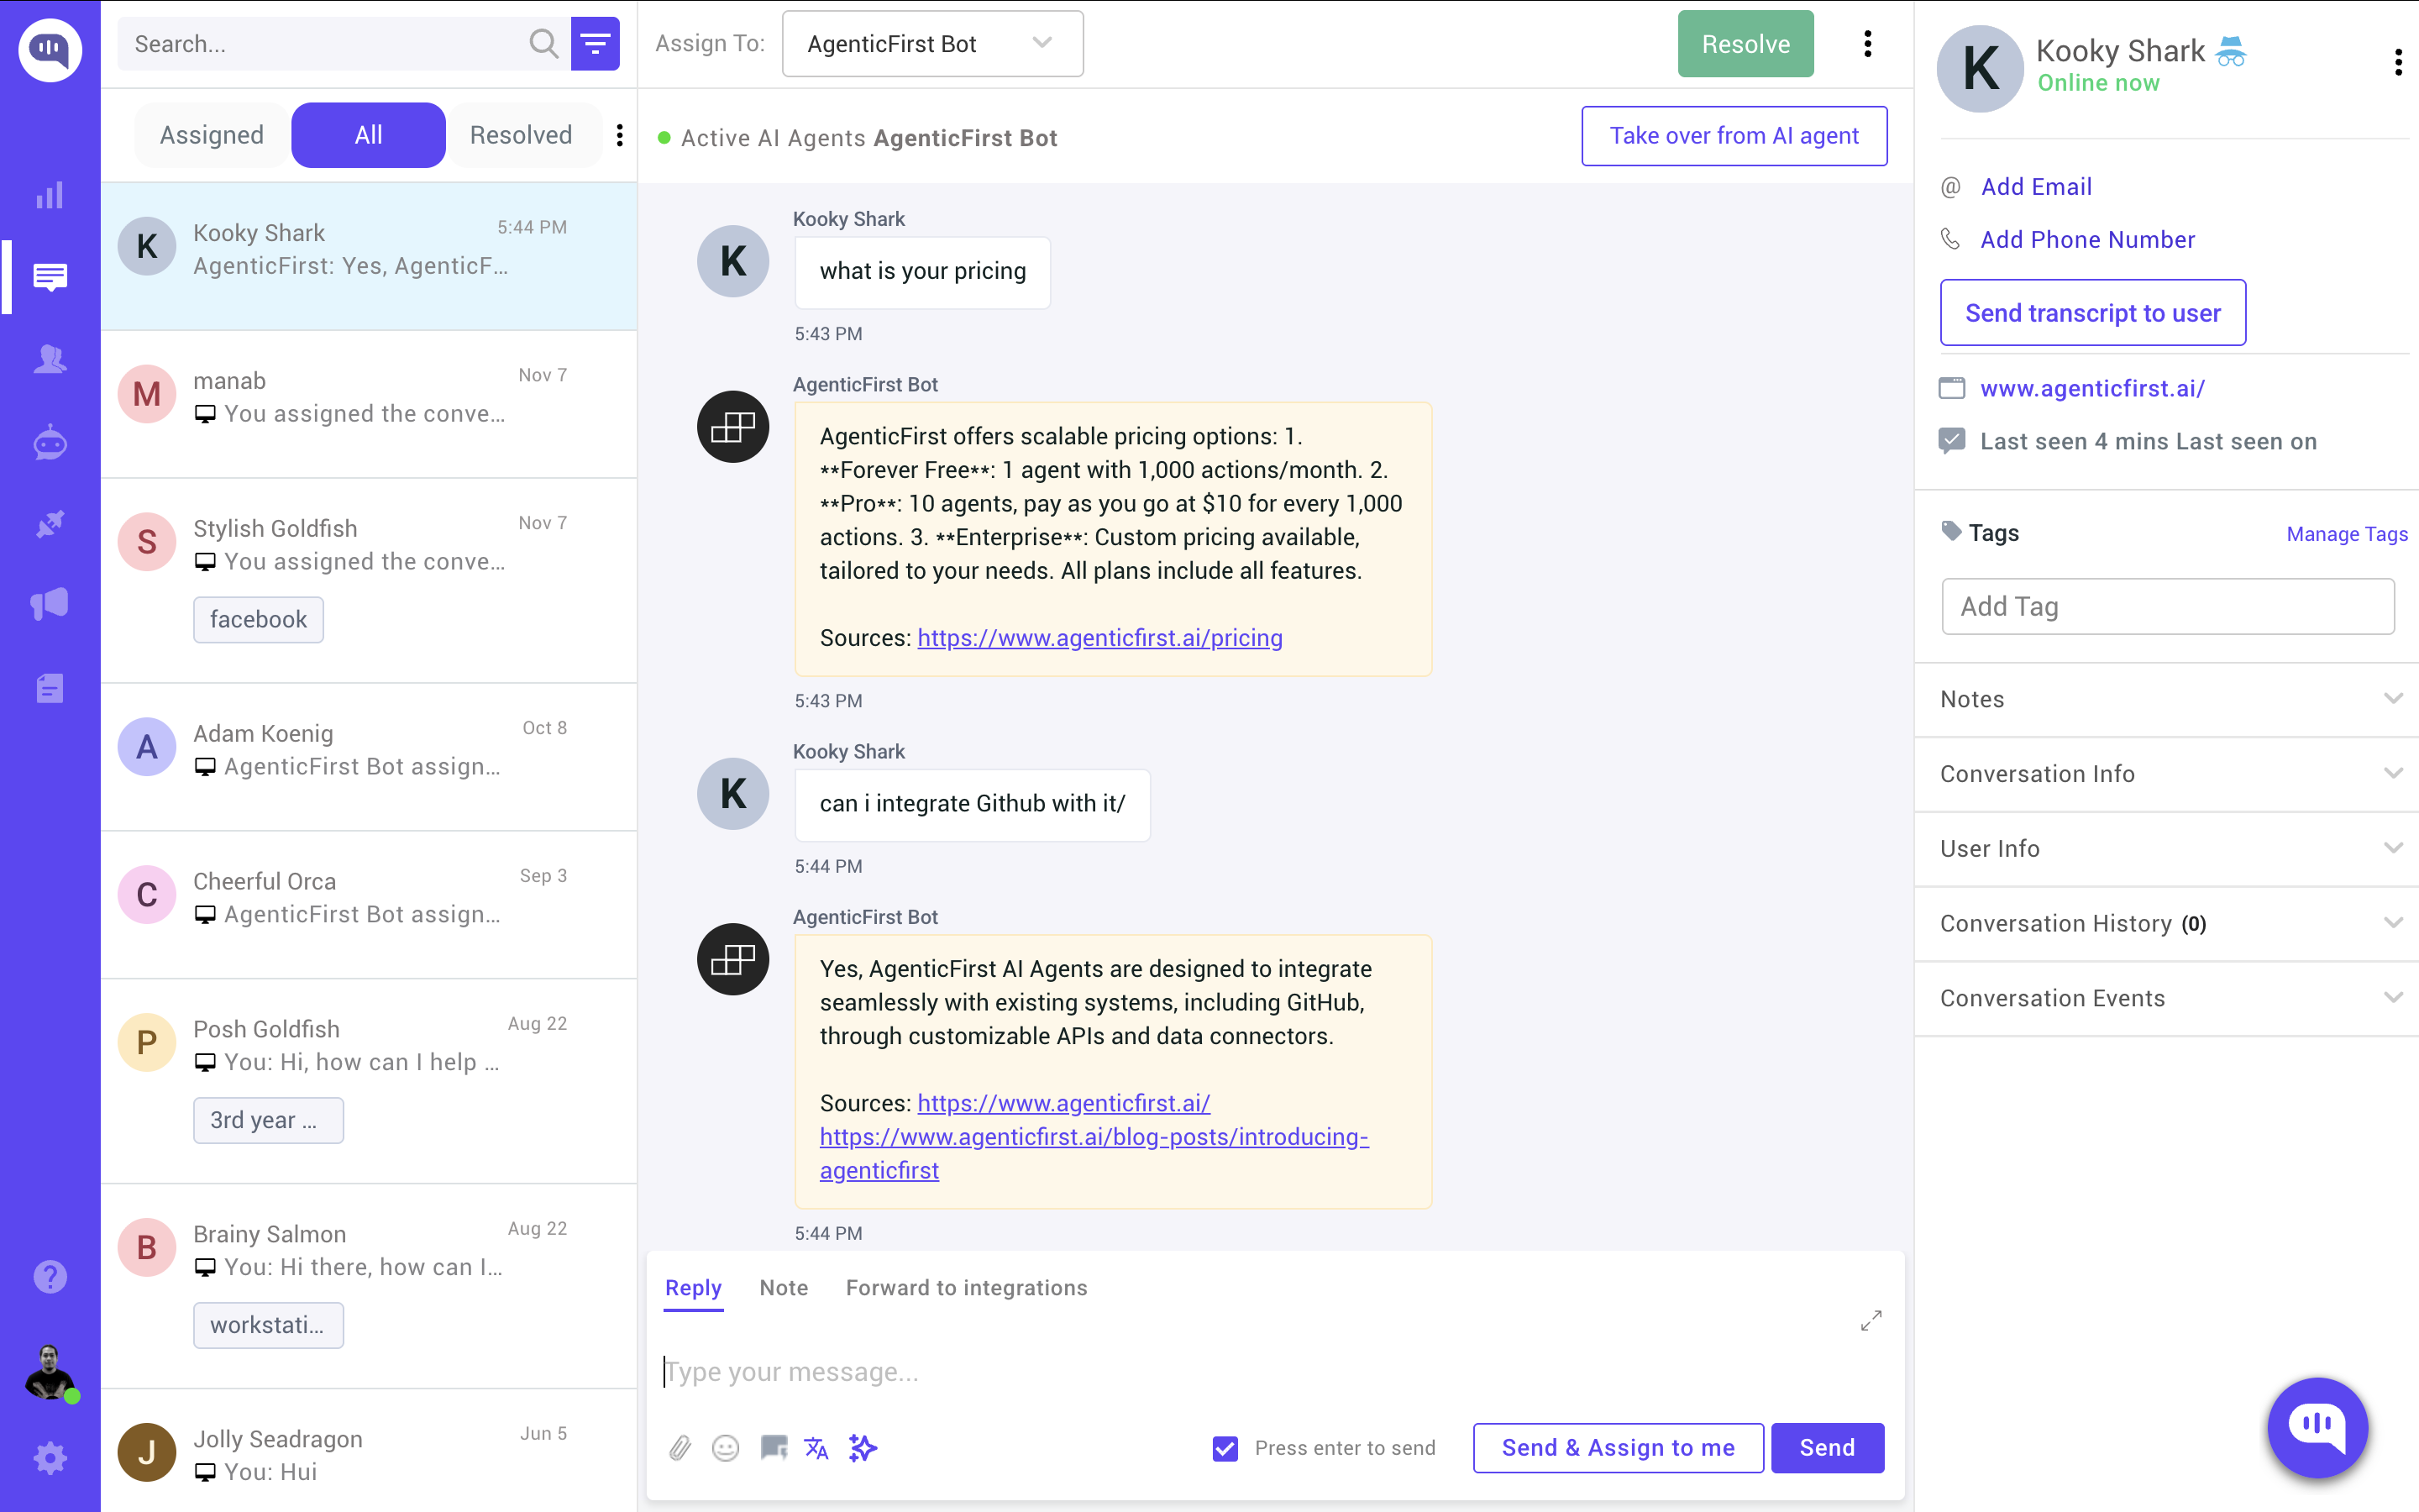Open the emoji picker icon
The height and width of the screenshot is (1512, 2419).
pos(726,1447)
